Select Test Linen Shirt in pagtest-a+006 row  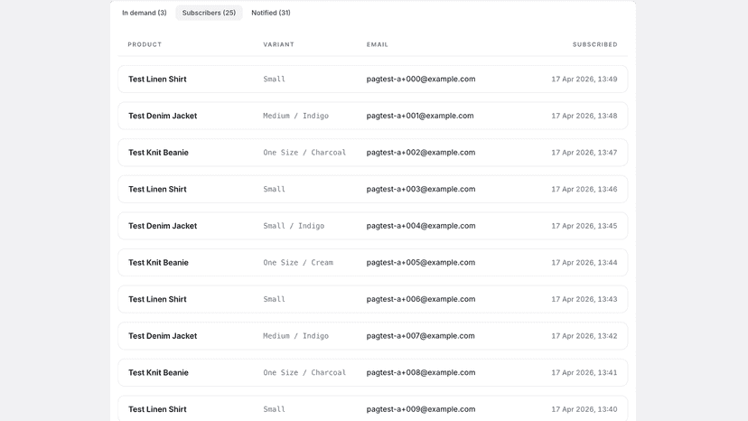click(x=157, y=300)
